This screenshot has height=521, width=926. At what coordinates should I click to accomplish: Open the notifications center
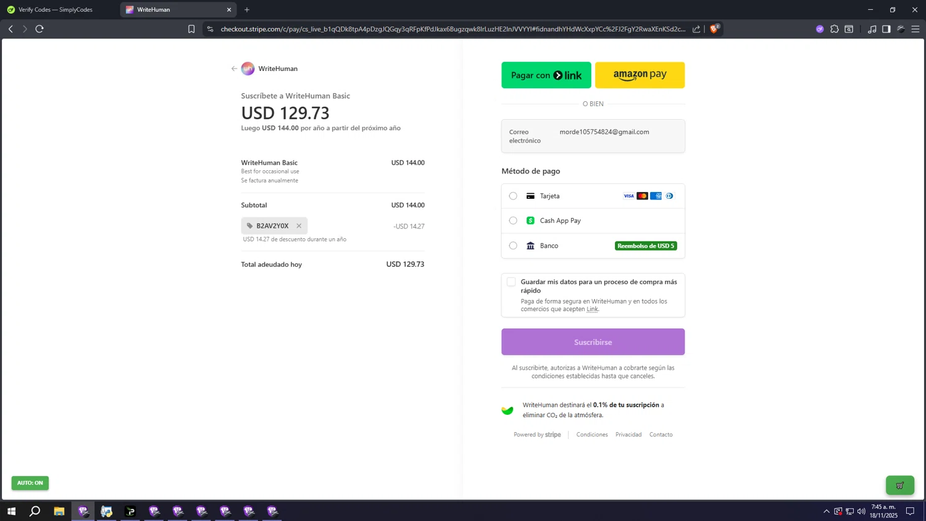pos(910,511)
